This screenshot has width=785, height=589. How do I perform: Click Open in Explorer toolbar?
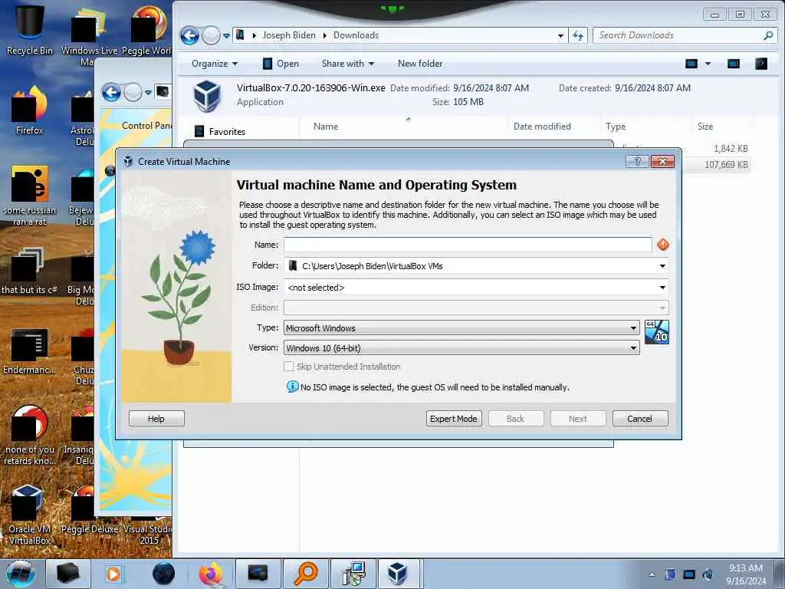pos(281,64)
